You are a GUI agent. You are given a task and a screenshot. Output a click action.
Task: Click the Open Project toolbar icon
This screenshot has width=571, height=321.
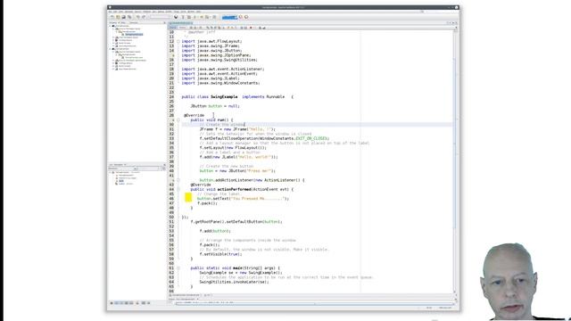coord(123,17)
